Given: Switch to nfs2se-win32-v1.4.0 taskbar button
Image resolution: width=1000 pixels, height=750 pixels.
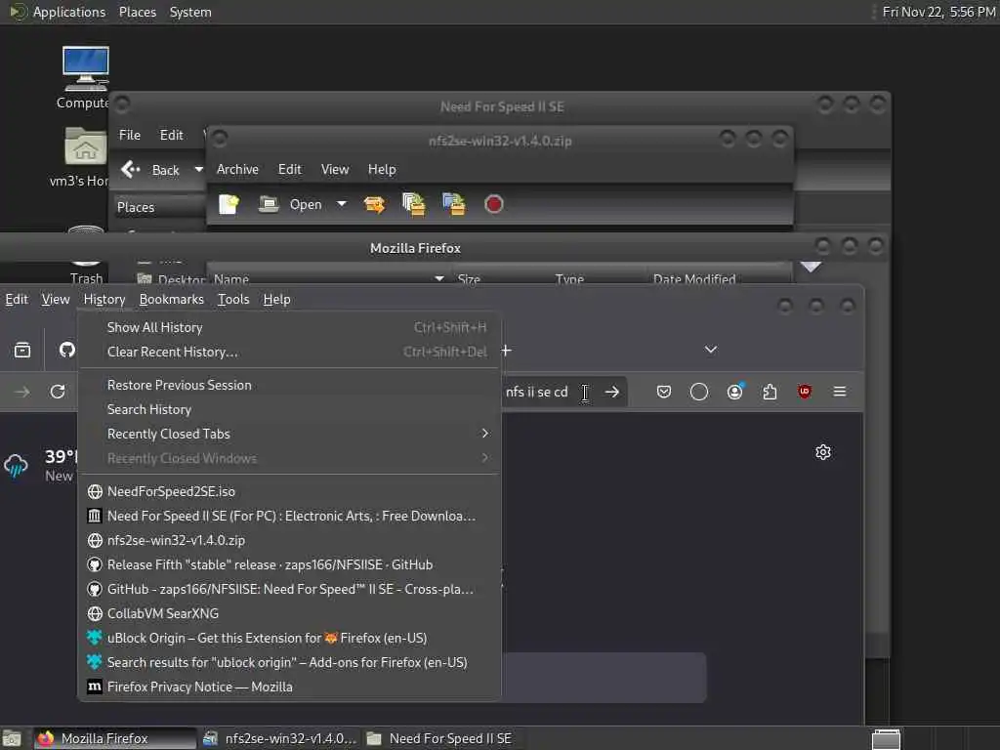Looking at the screenshot, I should (279, 738).
